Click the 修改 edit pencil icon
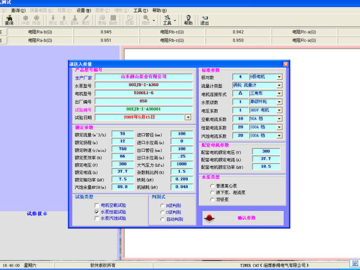360x270 pixels. coord(85,20)
